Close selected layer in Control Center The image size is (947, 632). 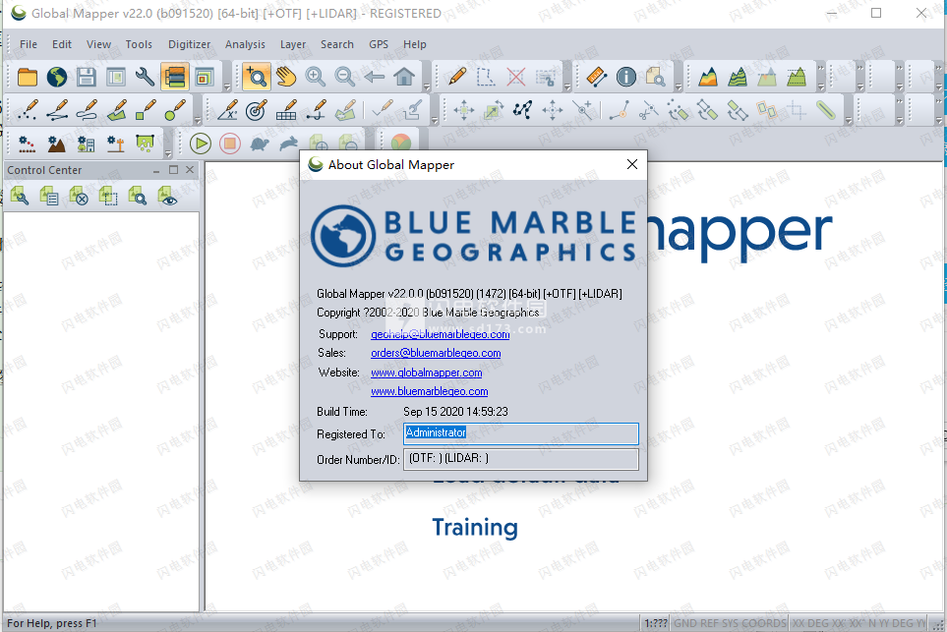point(79,196)
